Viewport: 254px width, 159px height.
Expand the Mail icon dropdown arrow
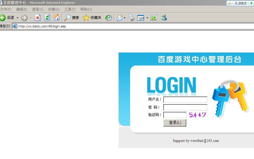coord(124,18)
